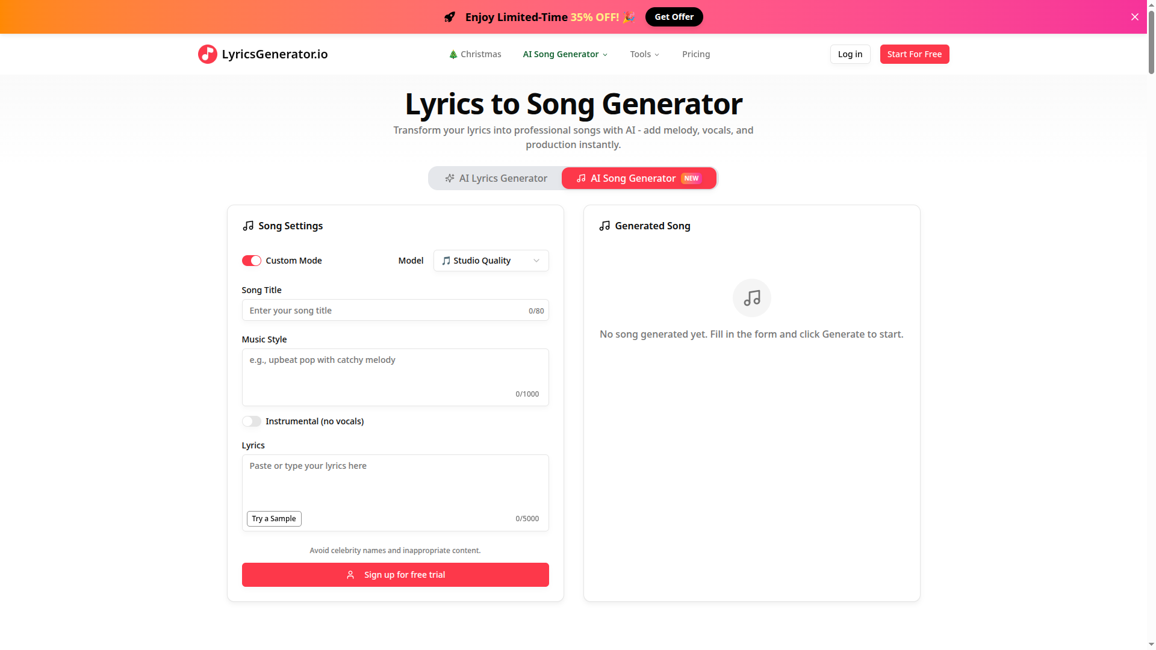The width and height of the screenshot is (1156, 650).
Task: Open the AI Song Generator dropdown menu
Action: (x=564, y=54)
